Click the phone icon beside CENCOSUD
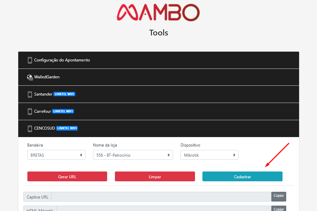Viewport: 317px width, 211px height. click(30, 129)
